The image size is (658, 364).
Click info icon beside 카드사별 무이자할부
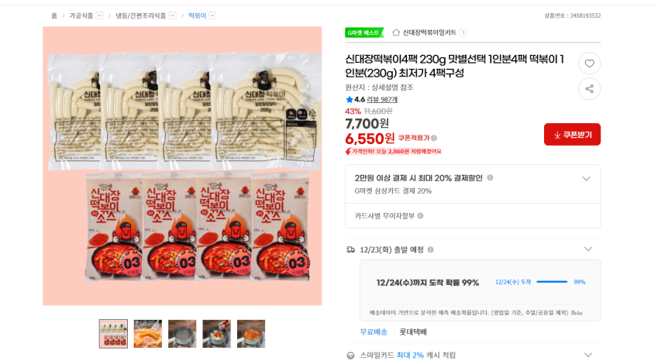[x=421, y=215]
